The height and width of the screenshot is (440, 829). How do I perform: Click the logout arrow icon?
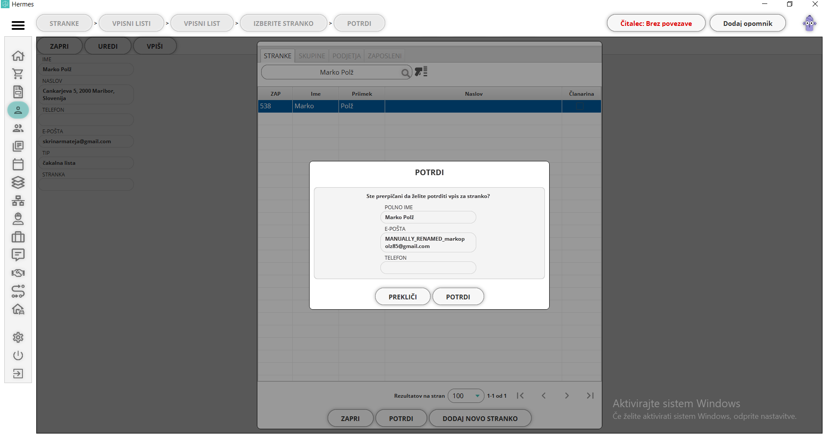tap(18, 374)
